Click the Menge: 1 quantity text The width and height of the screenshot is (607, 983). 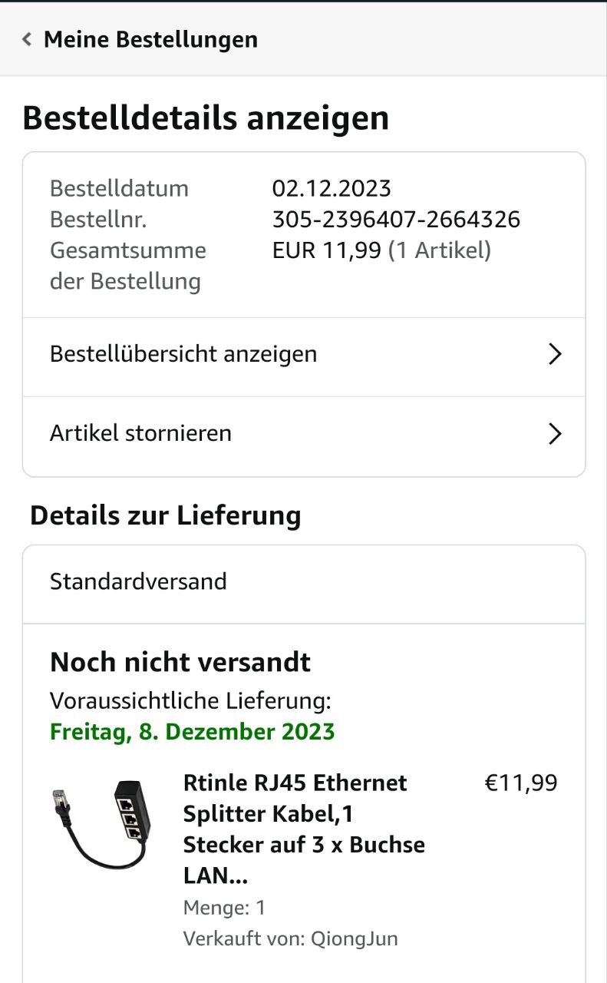click(x=224, y=908)
